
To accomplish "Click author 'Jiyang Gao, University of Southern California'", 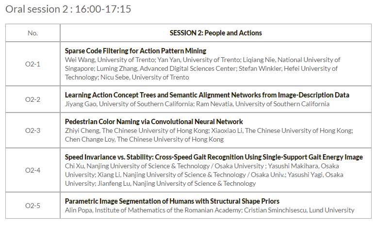I will (129, 104).
